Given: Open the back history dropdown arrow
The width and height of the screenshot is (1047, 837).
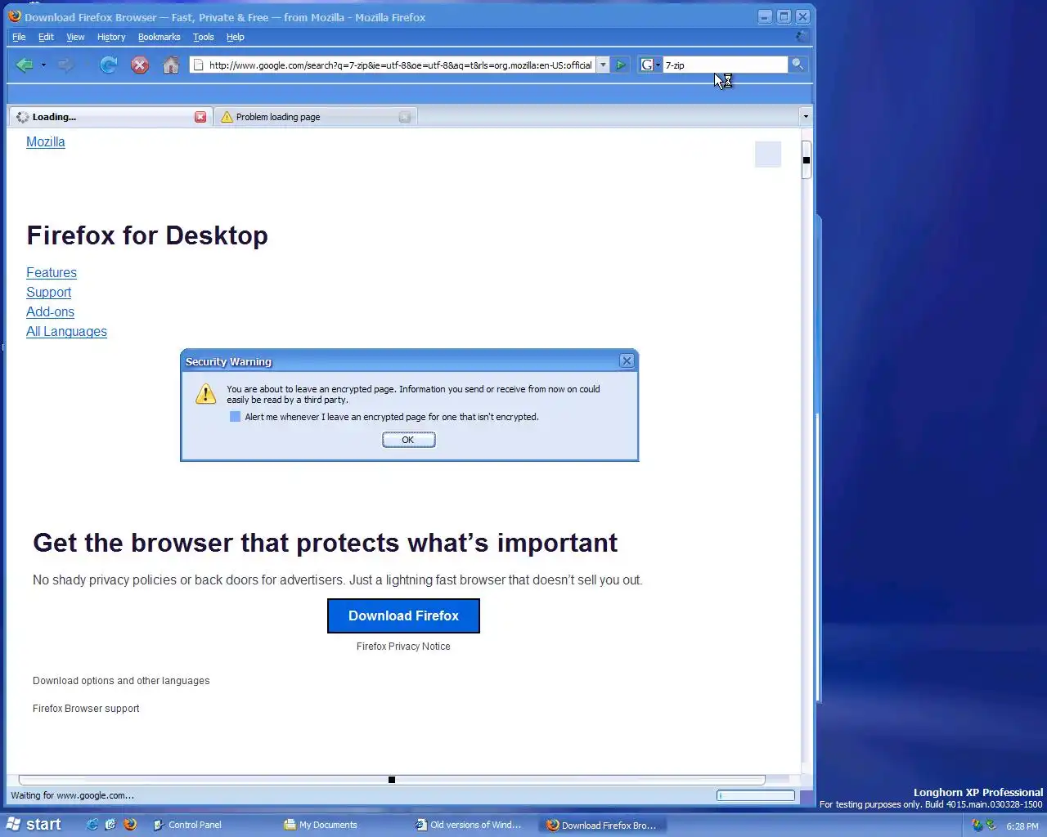Looking at the screenshot, I should (43, 65).
